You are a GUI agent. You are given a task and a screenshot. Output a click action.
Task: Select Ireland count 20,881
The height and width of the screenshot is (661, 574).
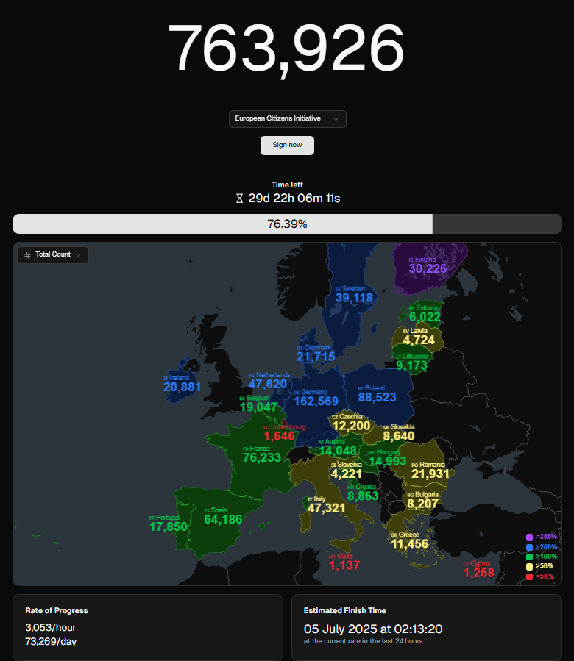click(x=182, y=387)
